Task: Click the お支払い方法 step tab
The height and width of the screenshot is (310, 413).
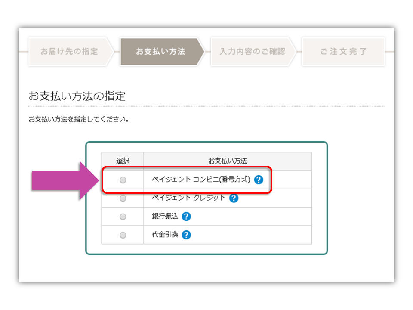Action: (162, 51)
